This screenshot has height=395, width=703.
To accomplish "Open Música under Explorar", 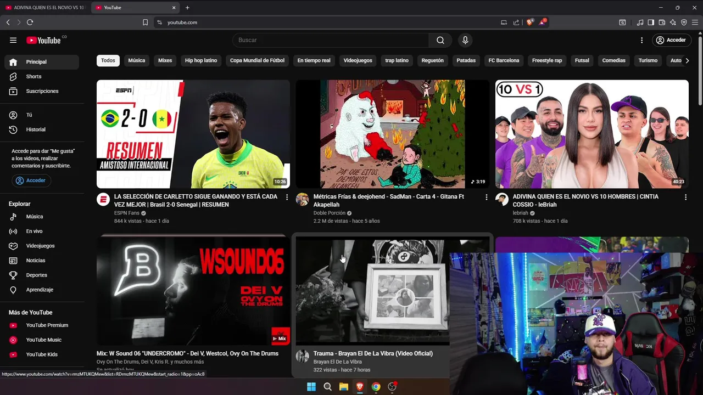I will [x=42, y=217].
